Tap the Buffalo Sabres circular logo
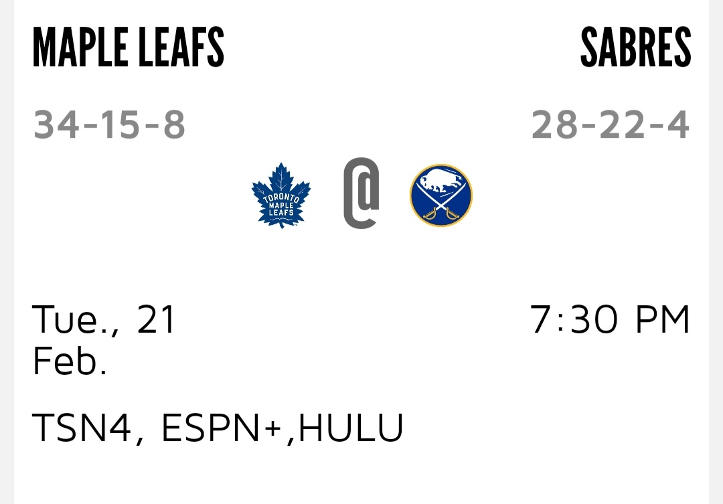Viewport: 723px width, 504px height. 440,195
